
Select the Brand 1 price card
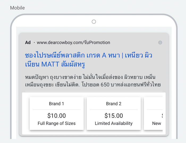(x=57, y=113)
